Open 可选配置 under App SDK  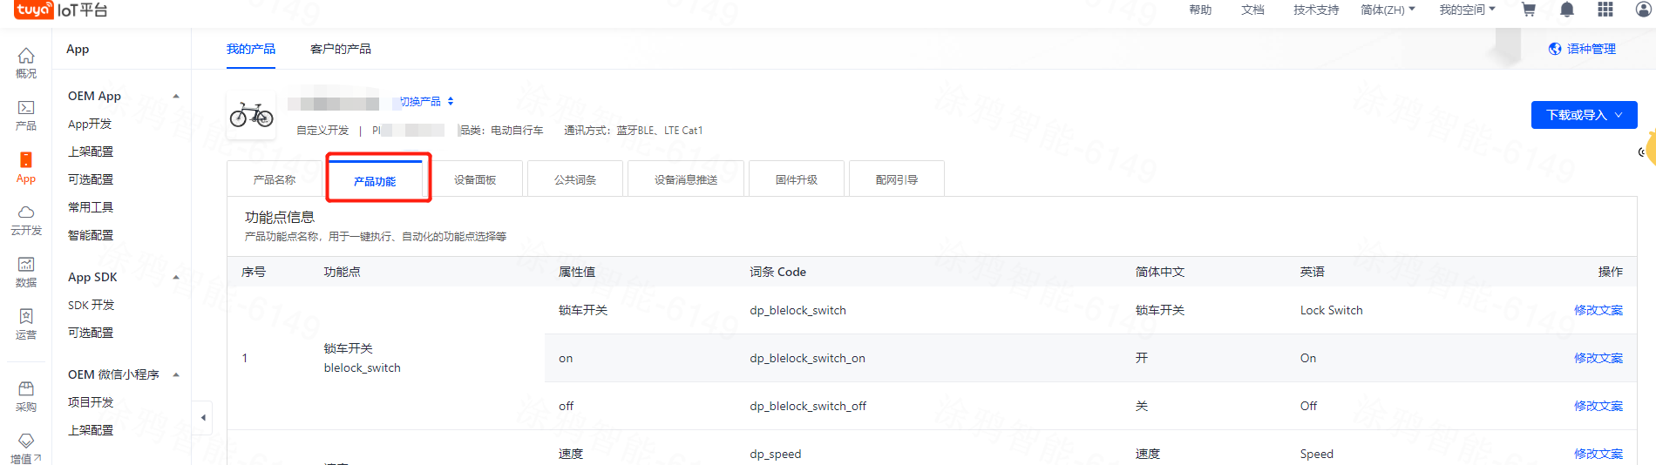(x=91, y=333)
